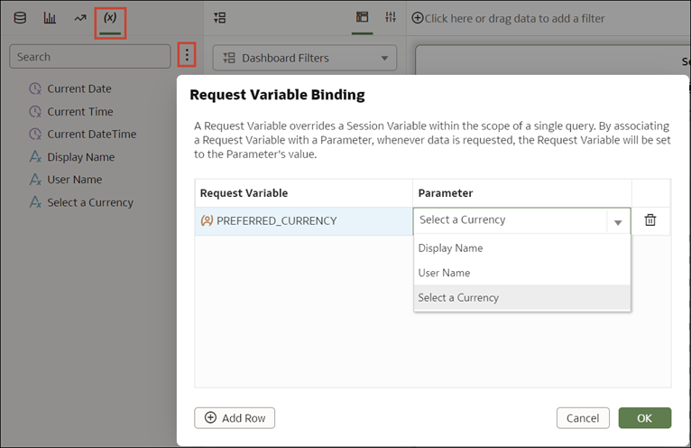The image size is (691, 448).
Task: Open the Visualizations bar chart pane
Action: point(50,18)
